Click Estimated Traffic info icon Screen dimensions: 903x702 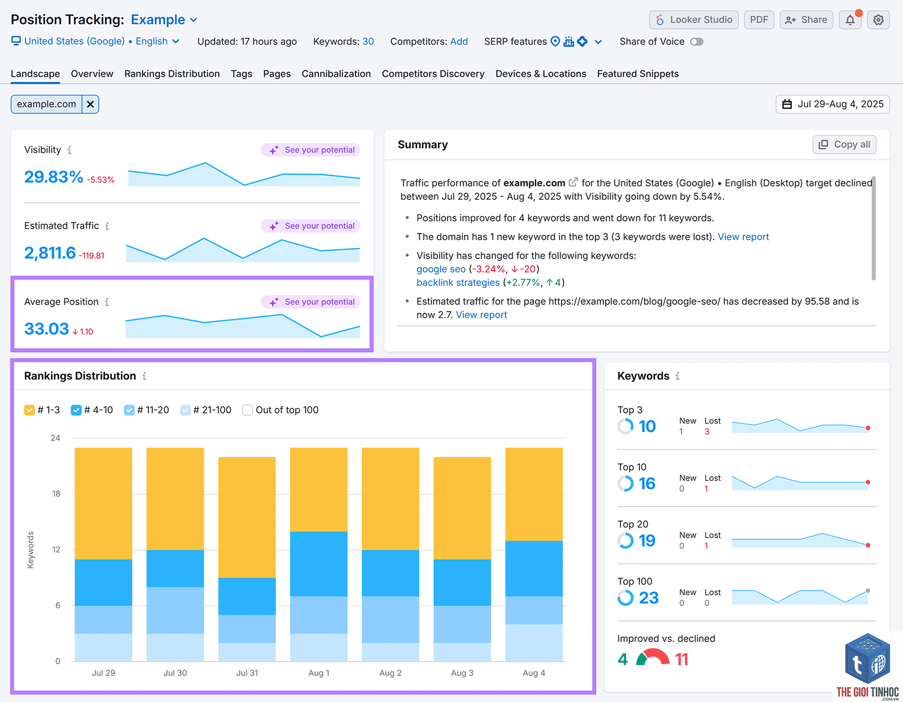click(107, 226)
